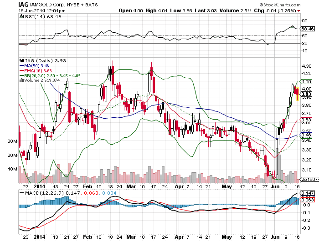Click the 0.147 MACD value tag

[x=308, y=193]
